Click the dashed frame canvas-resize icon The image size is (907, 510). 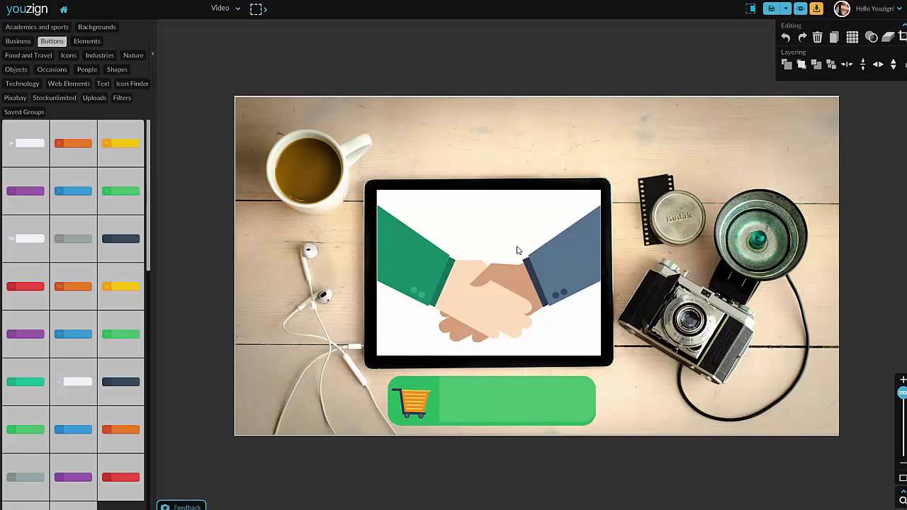[x=258, y=8]
